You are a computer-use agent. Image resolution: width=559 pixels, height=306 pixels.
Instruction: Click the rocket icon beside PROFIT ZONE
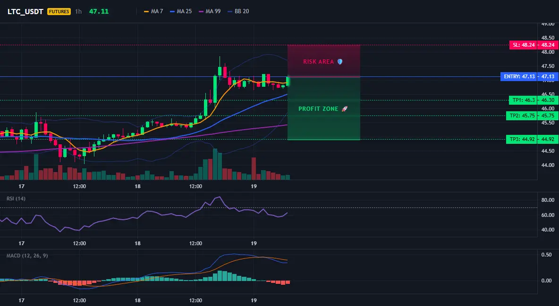344,108
